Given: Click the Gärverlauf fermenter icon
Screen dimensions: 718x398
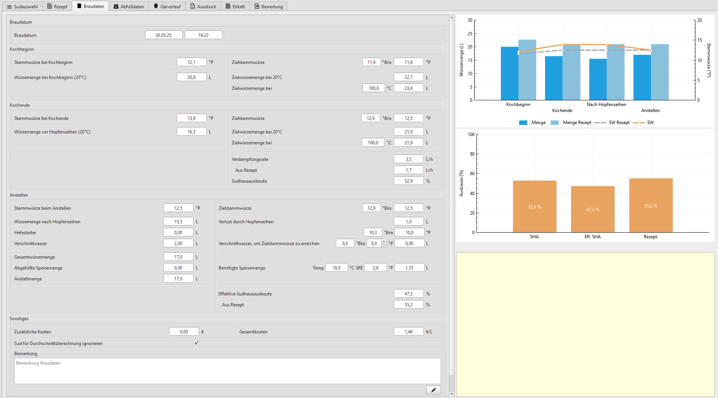Looking at the screenshot, I should pos(156,6).
